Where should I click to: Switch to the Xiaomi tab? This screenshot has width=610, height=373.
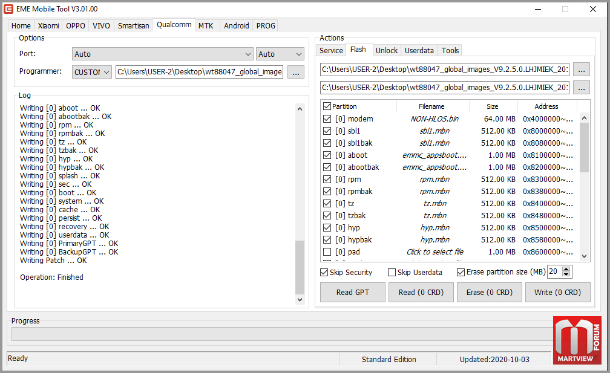[48, 25]
